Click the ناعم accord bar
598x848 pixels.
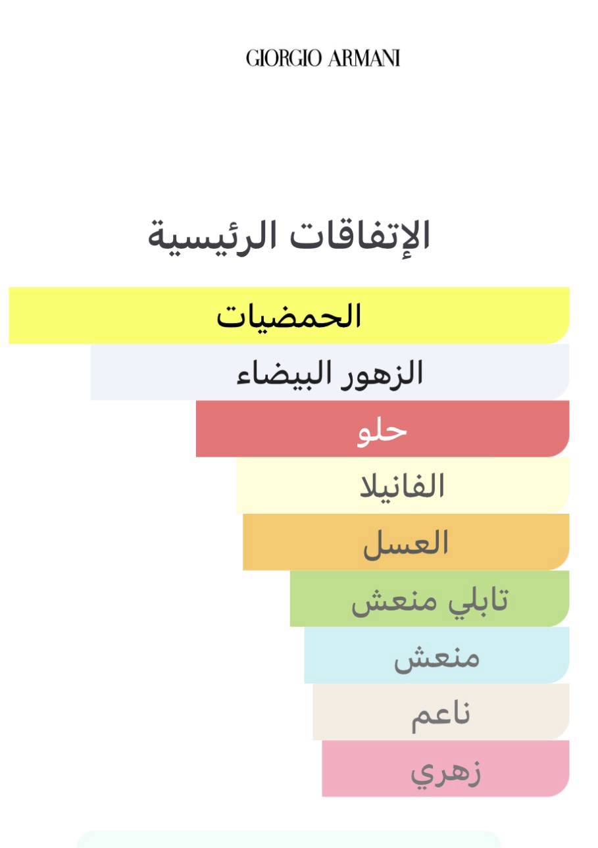click(440, 712)
